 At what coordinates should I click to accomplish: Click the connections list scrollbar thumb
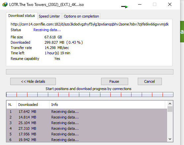(x=170, y=109)
